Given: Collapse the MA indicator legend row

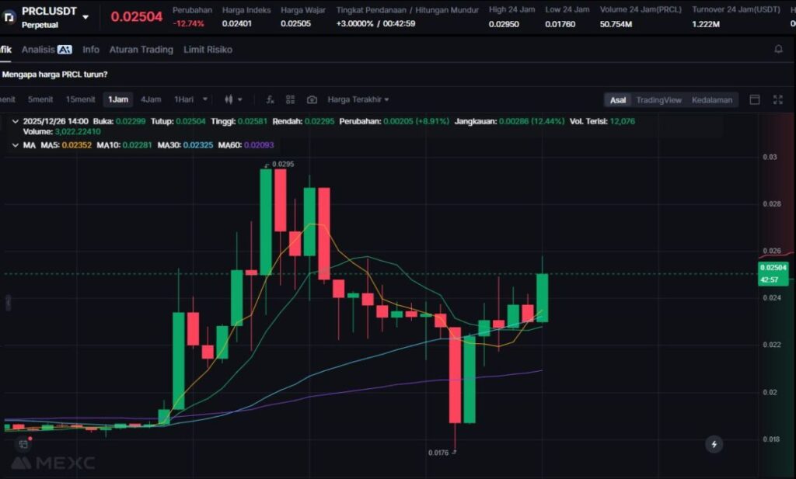Looking at the screenshot, I should click(x=16, y=145).
